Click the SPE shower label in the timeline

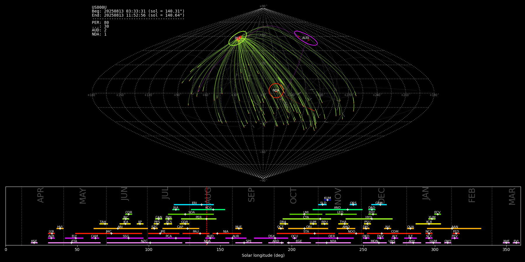pos(249,241)
